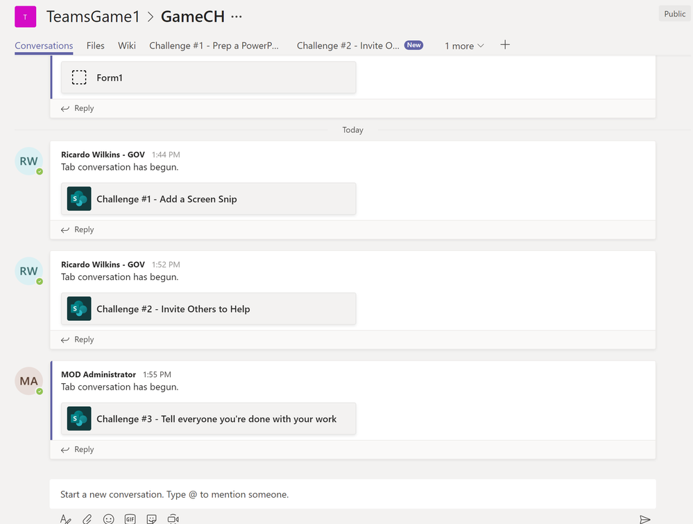Click the TeamsGame1 team avatar icon
693x524 pixels.
click(x=25, y=17)
